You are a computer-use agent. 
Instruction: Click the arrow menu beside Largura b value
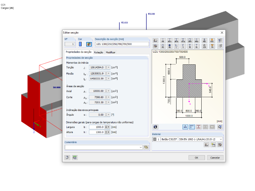pos(109,127)
